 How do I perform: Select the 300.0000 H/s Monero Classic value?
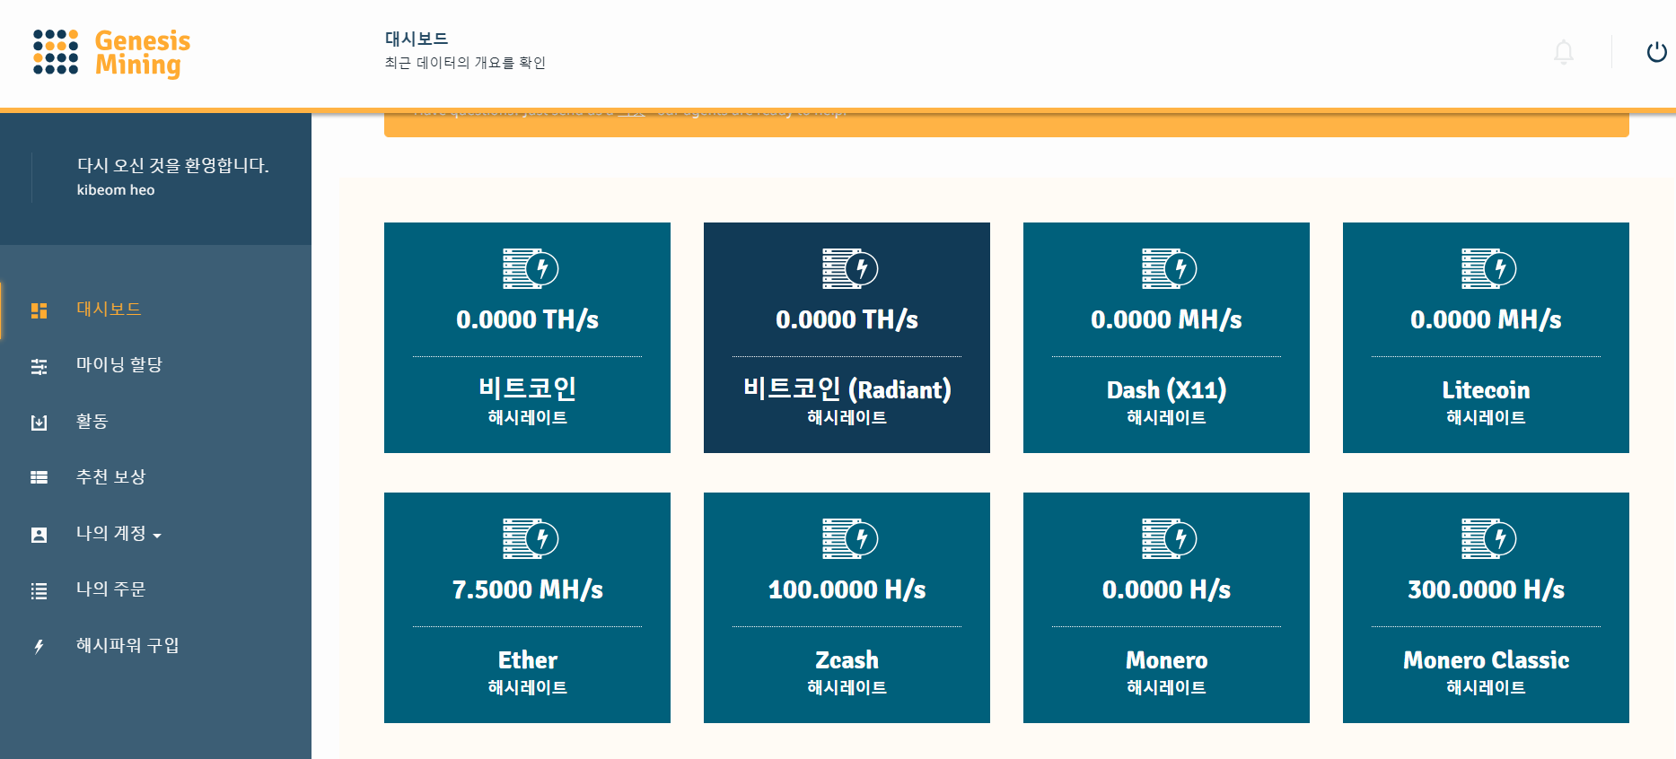(1486, 589)
